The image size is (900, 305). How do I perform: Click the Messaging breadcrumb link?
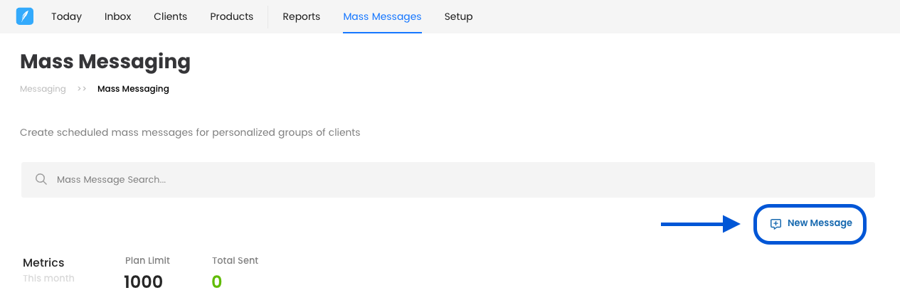43,89
